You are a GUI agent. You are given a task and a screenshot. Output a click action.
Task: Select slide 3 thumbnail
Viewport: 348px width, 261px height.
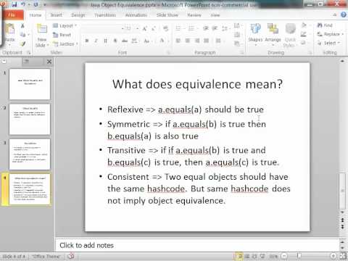(x=30, y=154)
